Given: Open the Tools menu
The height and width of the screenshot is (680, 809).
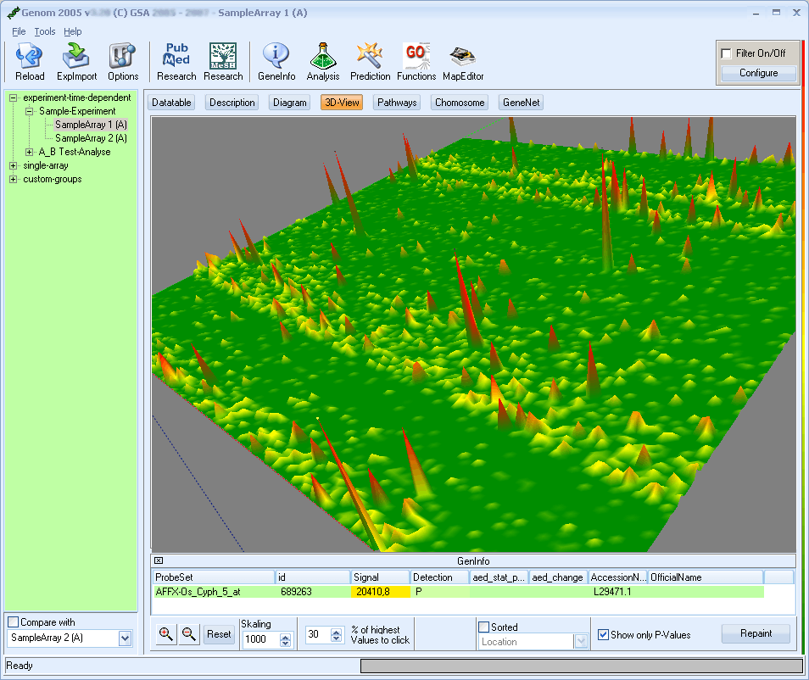Looking at the screenshot, I should pyautogui.click(x=45, y=31).
